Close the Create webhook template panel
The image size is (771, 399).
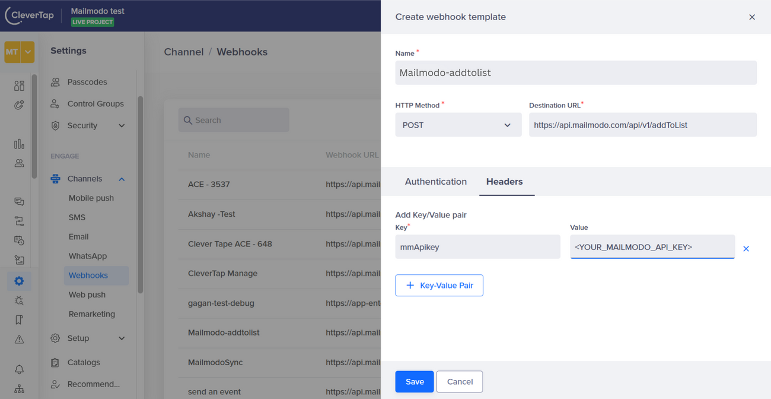(x=751, y=17)
